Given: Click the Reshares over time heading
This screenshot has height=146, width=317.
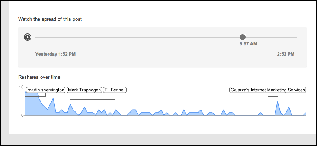Looking at the screenshot, I should (x=39, y=77).
